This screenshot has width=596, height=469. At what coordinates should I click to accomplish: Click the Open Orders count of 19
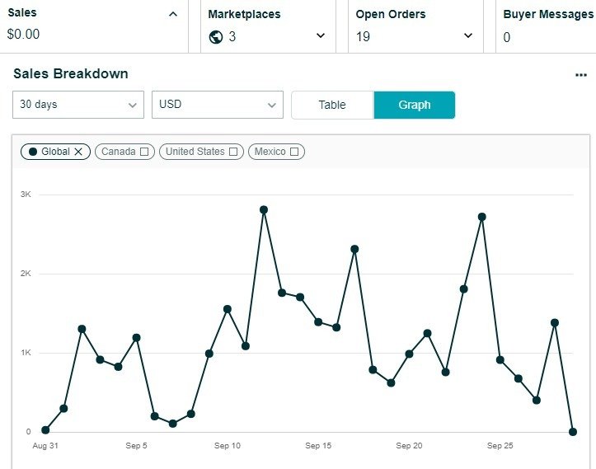pyautogui.click(x=364, y=37)
